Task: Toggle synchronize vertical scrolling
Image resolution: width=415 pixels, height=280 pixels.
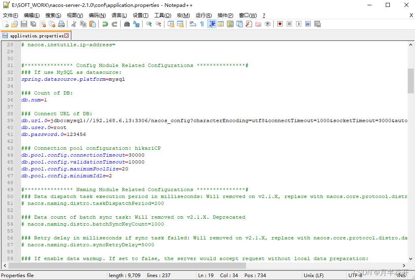Action: click(171, 24)
